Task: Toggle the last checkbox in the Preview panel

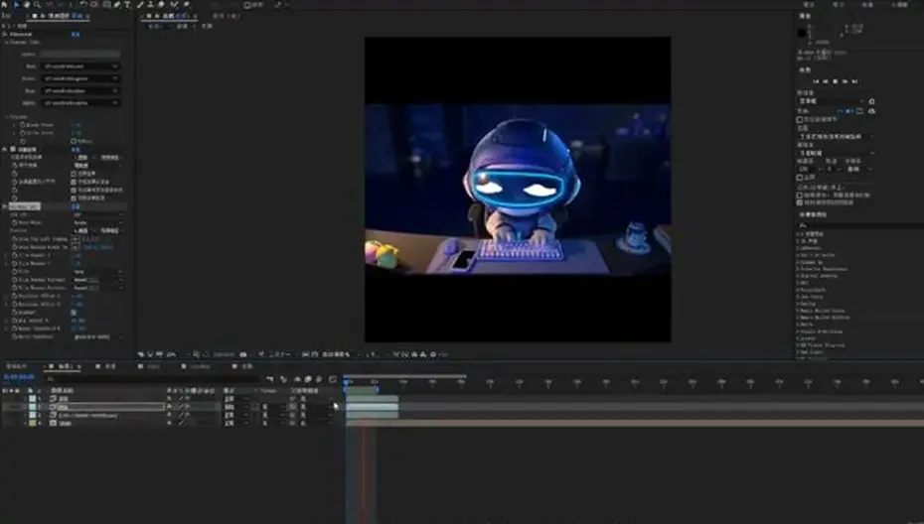Action: [x=800, y=202]
